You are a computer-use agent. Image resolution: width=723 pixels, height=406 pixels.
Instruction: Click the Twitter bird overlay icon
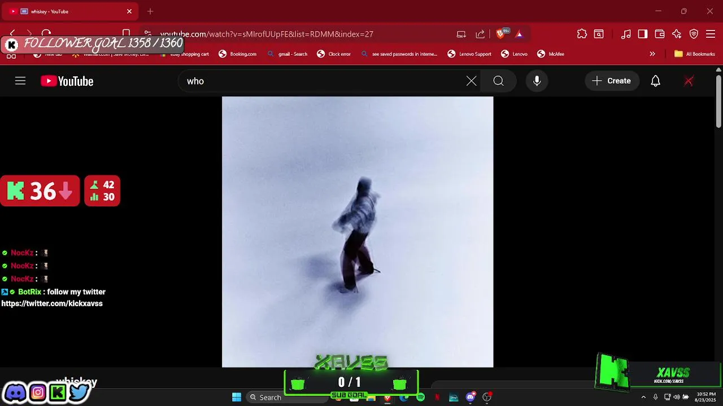point(79,392)
